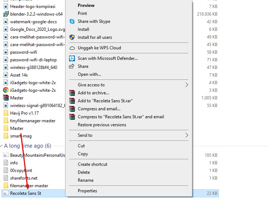Click the 71 KB size value
268x201 pixels.
coord(212,60)
